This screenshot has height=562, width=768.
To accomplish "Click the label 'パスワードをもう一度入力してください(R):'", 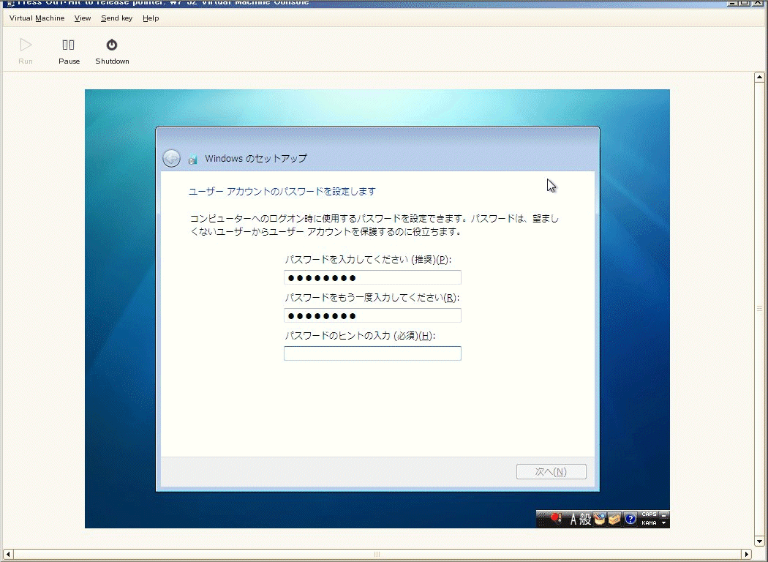I will pyautogui.click(x=372, y=297).
